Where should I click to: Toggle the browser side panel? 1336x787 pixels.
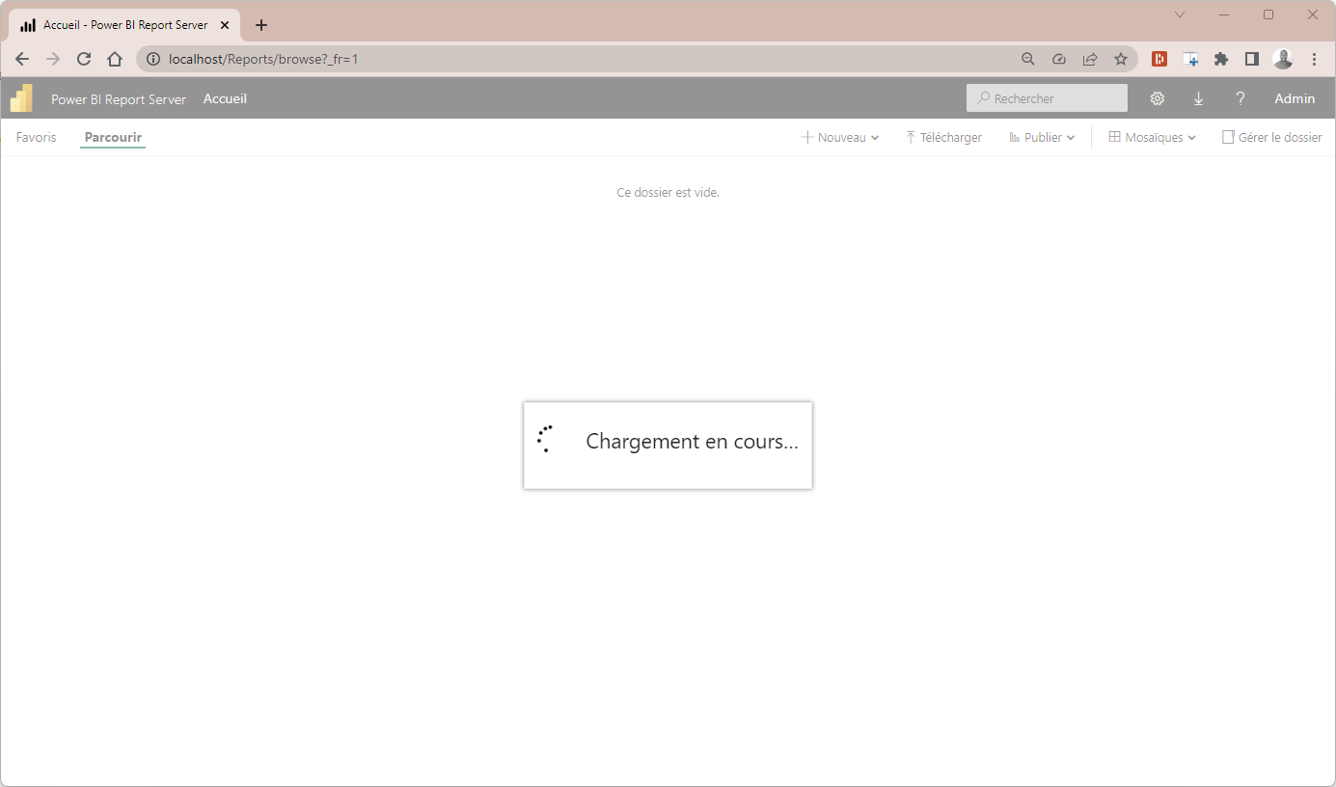point(1252,59)
